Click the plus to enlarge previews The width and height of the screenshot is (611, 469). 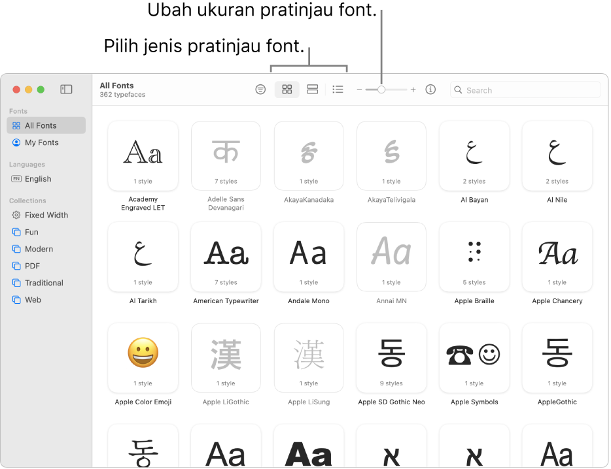413,90
